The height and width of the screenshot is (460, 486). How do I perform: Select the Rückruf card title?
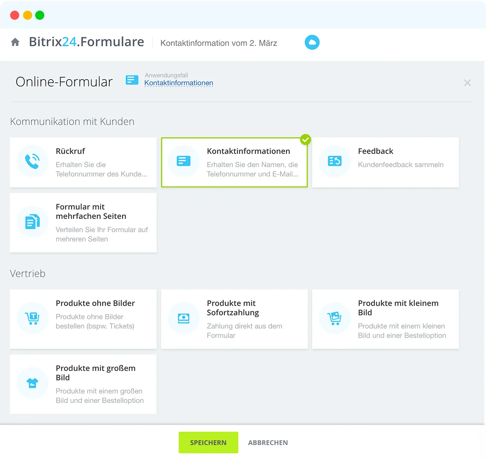71,151
